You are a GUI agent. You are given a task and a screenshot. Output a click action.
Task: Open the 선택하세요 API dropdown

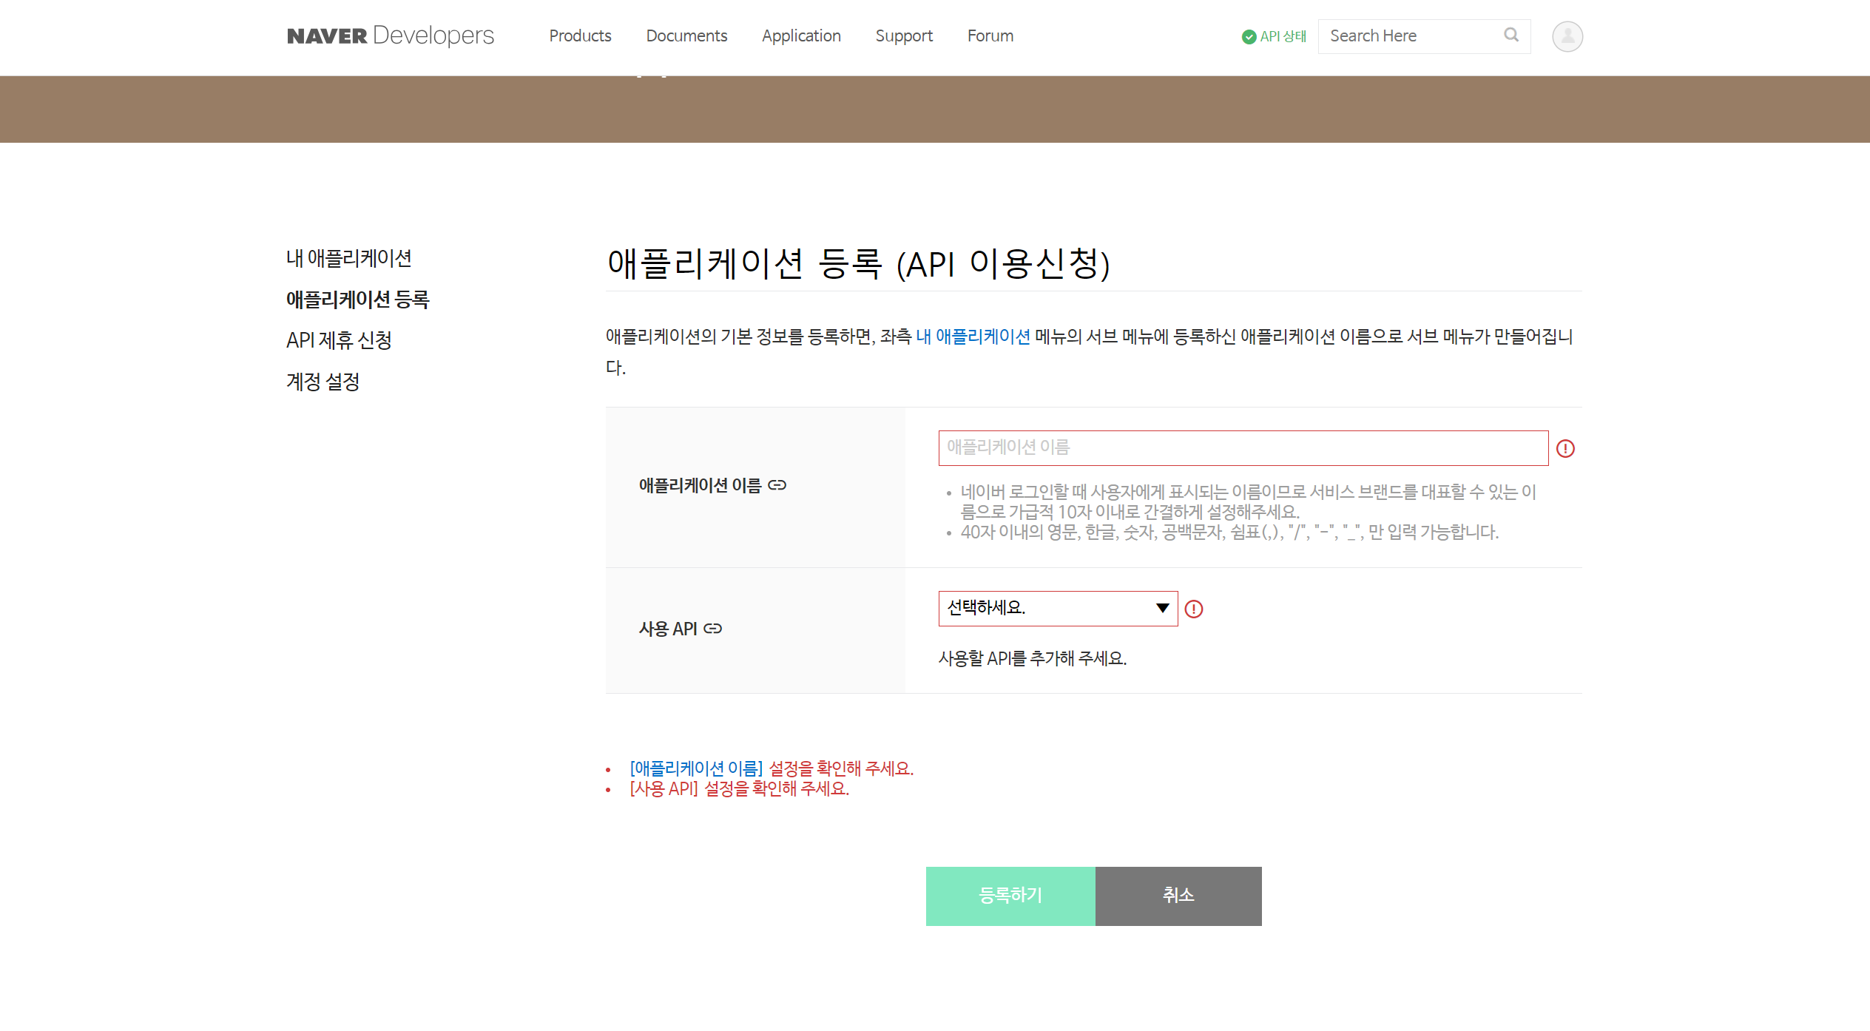click(x=1057, y=608)
